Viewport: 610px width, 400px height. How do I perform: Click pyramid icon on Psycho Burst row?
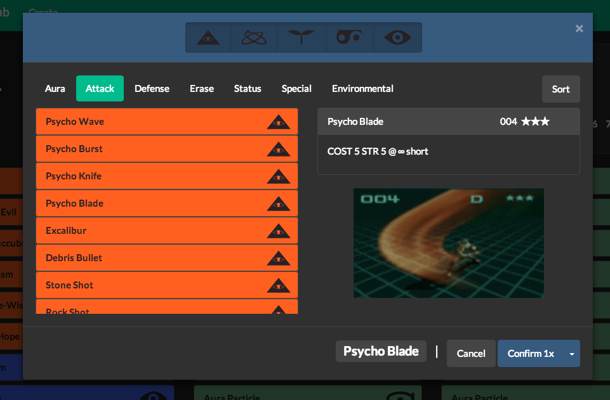pos(279,149)
